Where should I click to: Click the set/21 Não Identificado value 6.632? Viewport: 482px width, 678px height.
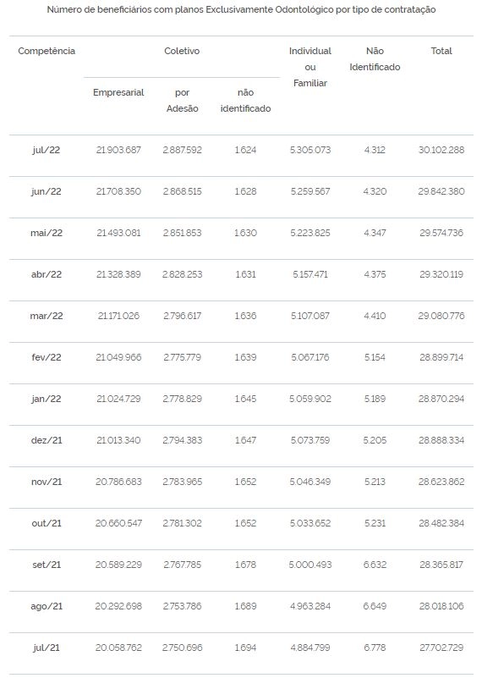pyautogui.click(x=375, y=565)
